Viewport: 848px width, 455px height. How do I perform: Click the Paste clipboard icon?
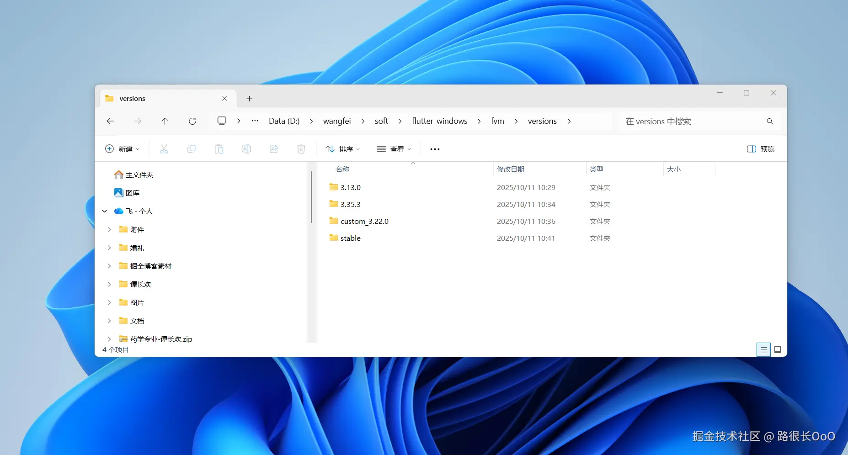[x=219, y=149]
